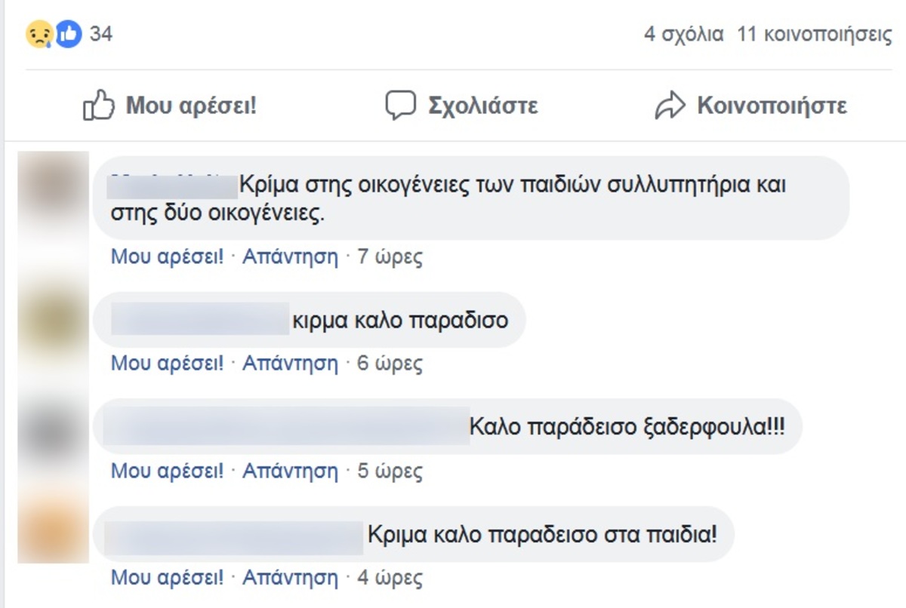Open the sad face reaction icon
This screenshot has height=608, width=906.
39,35
